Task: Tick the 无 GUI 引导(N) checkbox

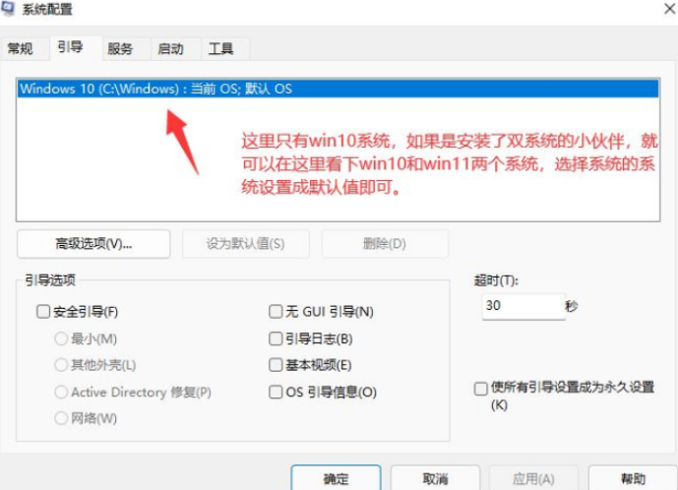Action: click(x=277, y=312)
